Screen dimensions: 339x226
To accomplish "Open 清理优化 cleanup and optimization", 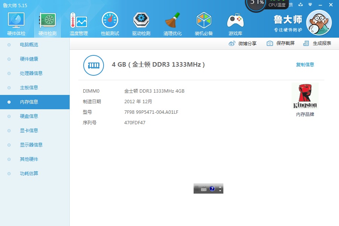I will pyautogui.click(x=172, y=24).
